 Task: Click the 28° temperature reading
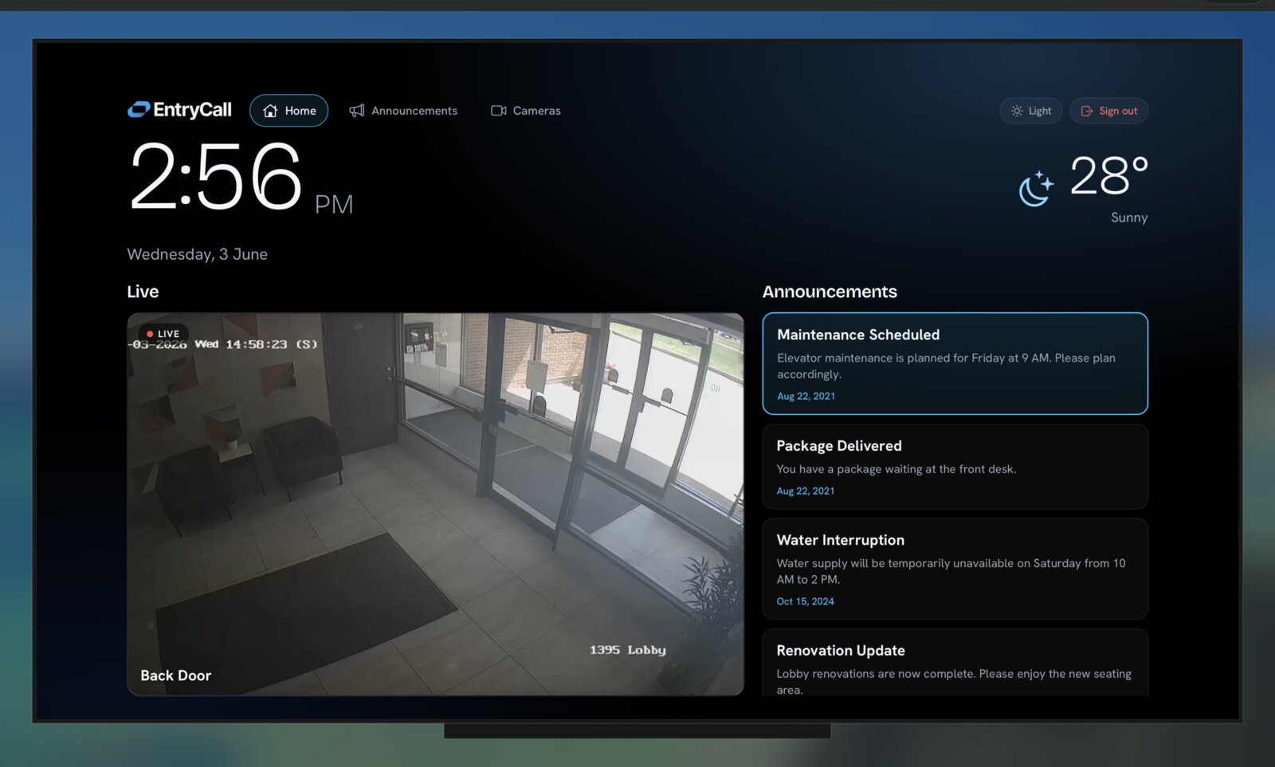[1108, 175]
